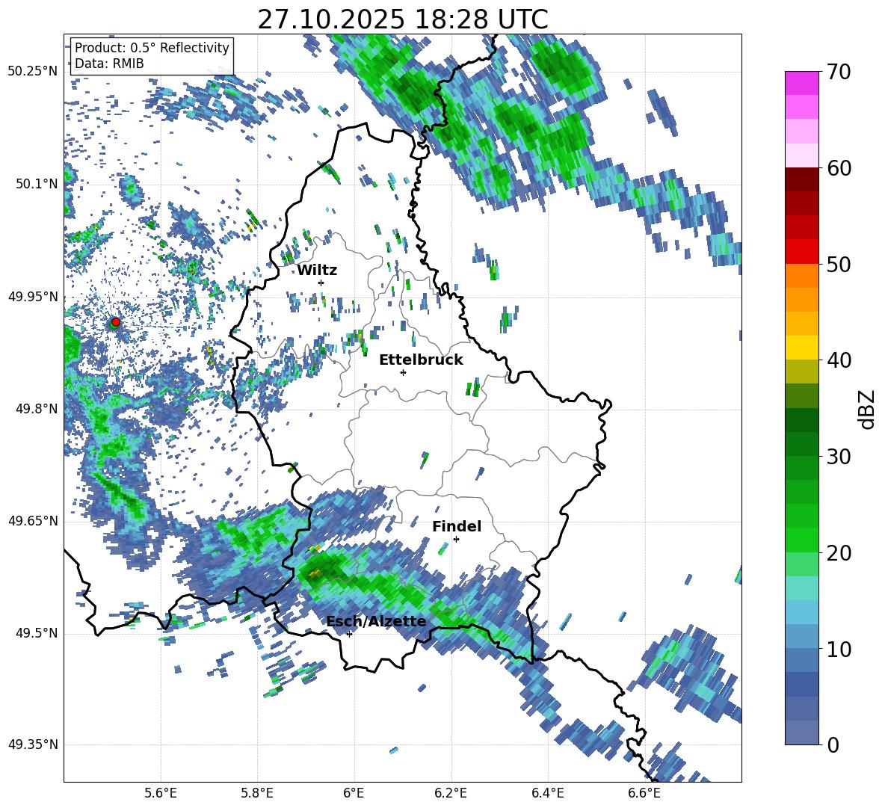Click the Findel station cross marker
This screenshot has width=885, height=808.
pyautogui.click(x=456, y=540)
